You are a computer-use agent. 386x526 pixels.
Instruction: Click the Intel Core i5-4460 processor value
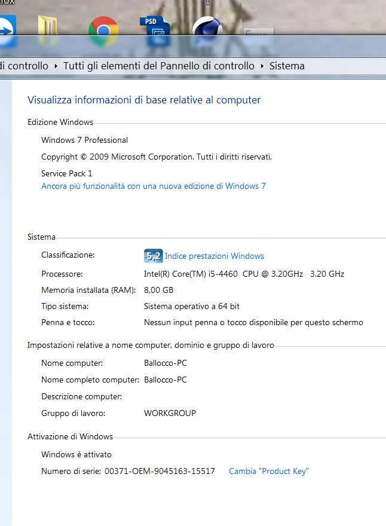[244, 274]
